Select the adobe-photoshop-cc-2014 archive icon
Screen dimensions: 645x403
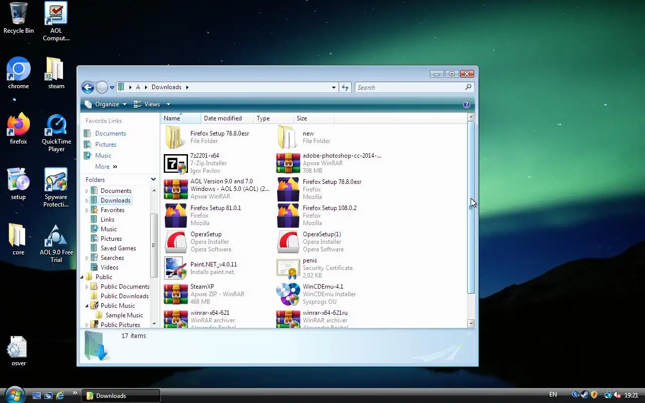(x=288, y=164)
